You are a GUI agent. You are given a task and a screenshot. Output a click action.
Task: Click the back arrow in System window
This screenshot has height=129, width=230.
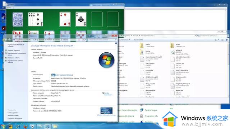[6, 40]
